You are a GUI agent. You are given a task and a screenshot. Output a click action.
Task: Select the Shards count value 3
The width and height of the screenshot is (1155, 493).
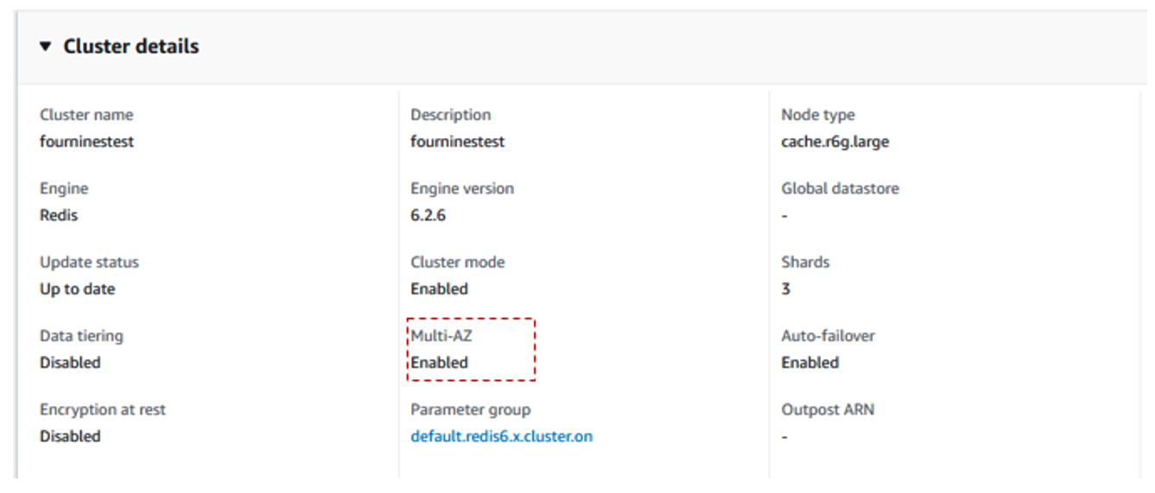tap(786, 288)
